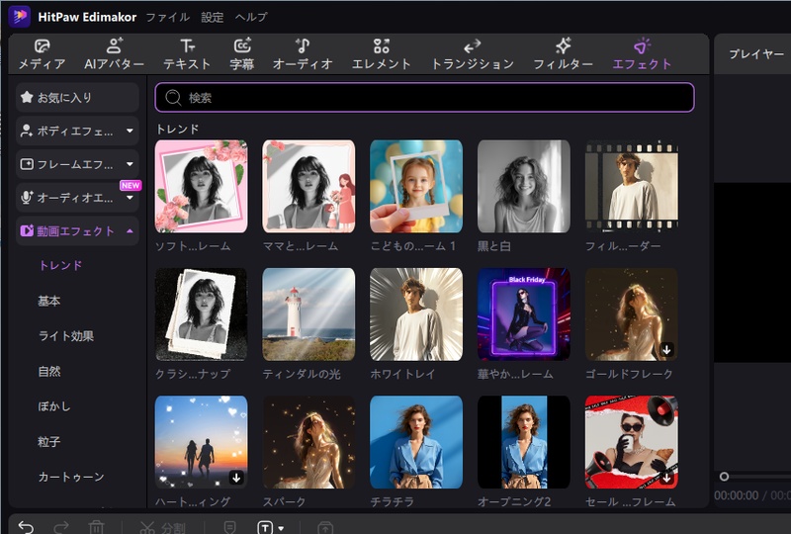Expand the オーディオエ... dropdown arrow

click(130, 198)
